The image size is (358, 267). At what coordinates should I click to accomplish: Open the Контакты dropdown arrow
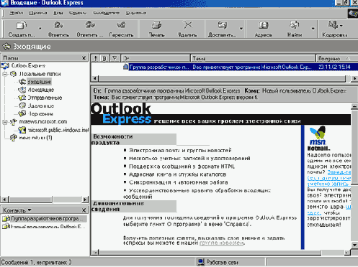click(x=30, y=210)
